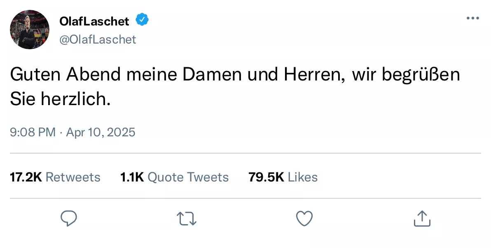Click the Apr 10, 2025 date
Viewport: 491px width, 248px height.
click(101, 132)
